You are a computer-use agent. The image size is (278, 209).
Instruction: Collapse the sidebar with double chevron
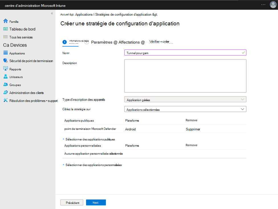[52, 13]
